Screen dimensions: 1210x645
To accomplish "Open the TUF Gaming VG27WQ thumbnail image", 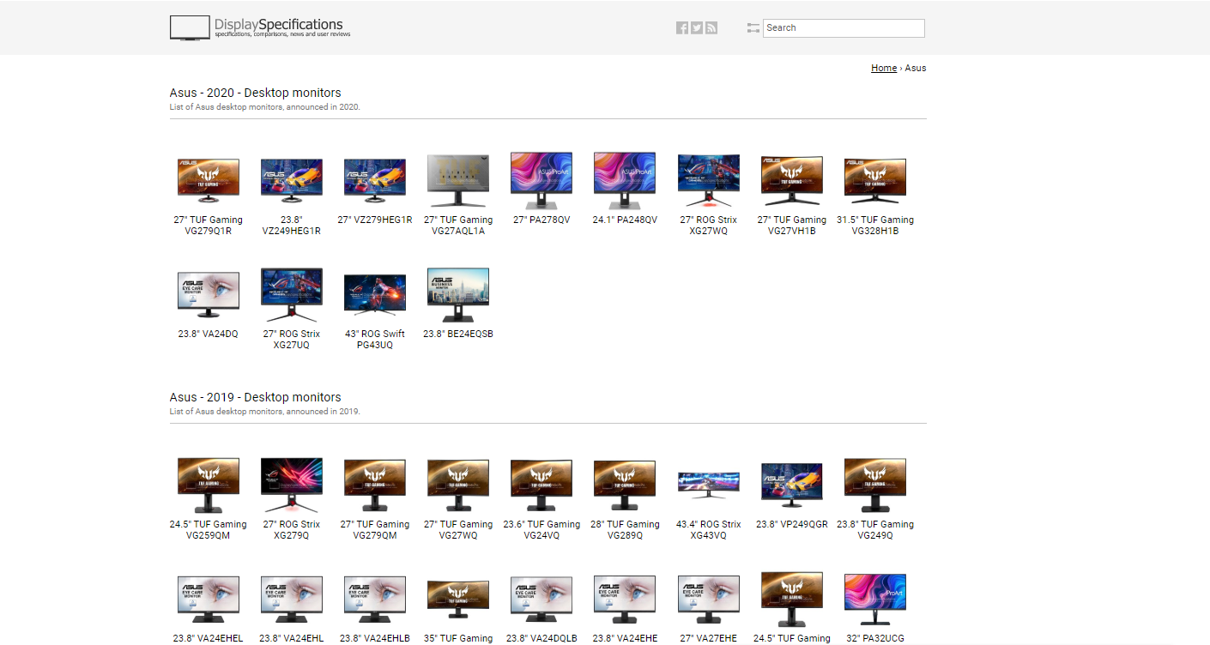I will point(458,485).
